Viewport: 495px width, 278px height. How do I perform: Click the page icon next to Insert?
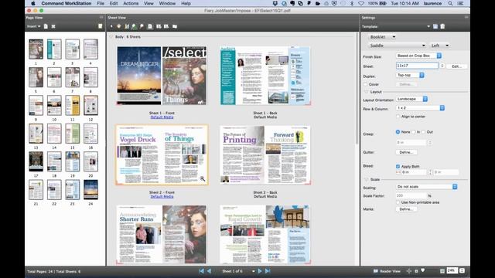[46, 26]
